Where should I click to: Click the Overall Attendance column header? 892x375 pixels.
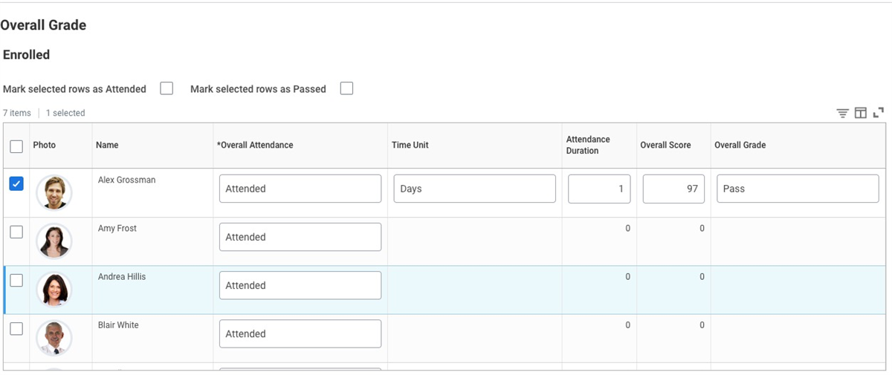click(255, 145)
